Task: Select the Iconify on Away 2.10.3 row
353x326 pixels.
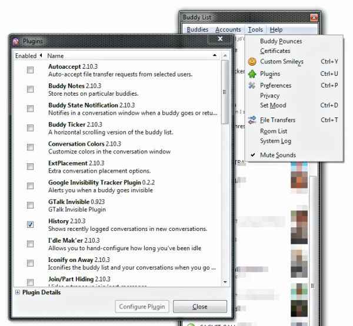Action: 116,264
